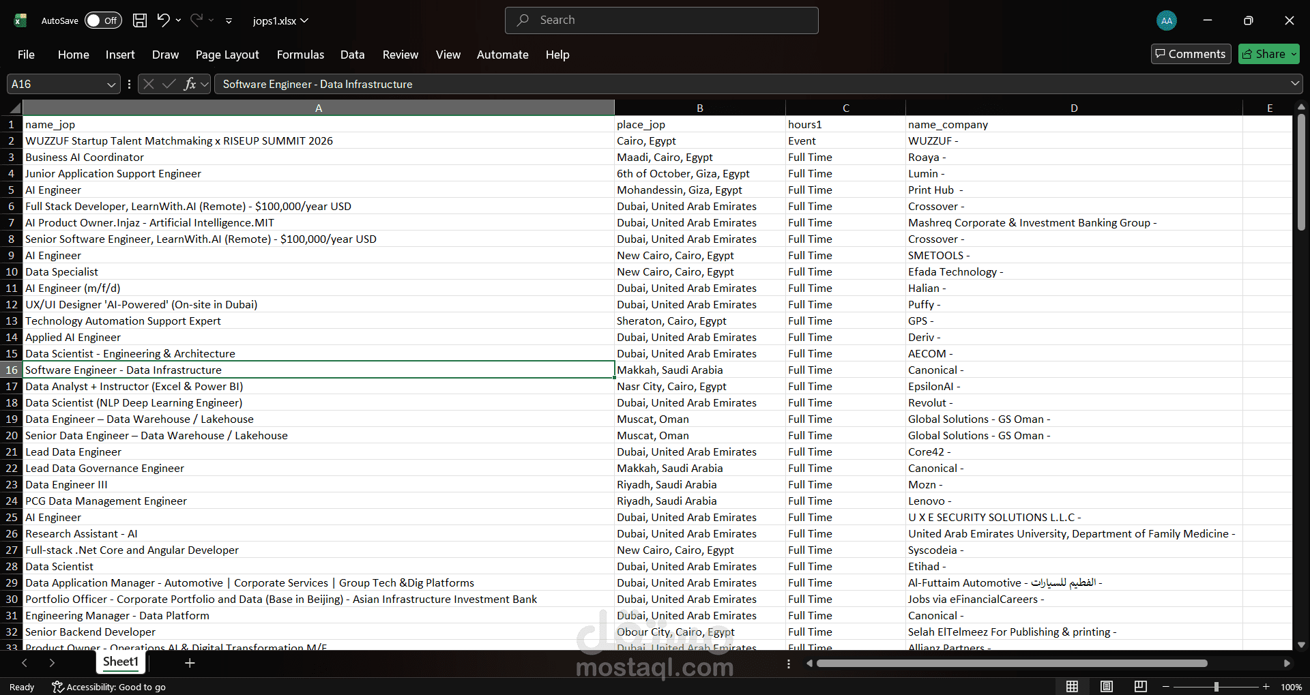Select column D header
1310x695 pixels.
(1074, 108)
